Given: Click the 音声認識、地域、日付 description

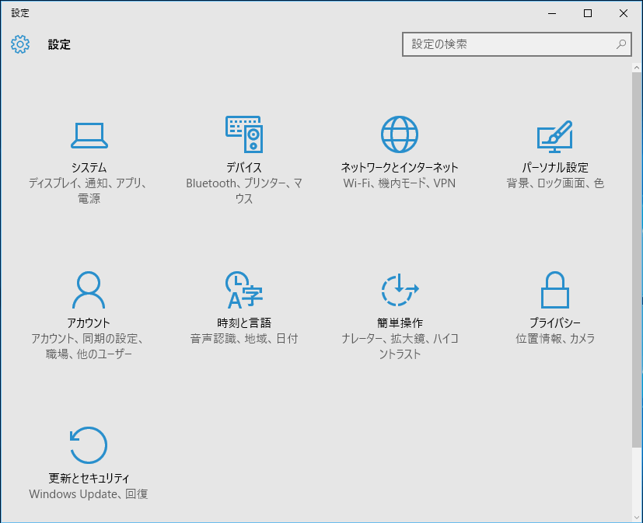Looking at the screenshot, I should pyautogui.click(x=244, y=339).
